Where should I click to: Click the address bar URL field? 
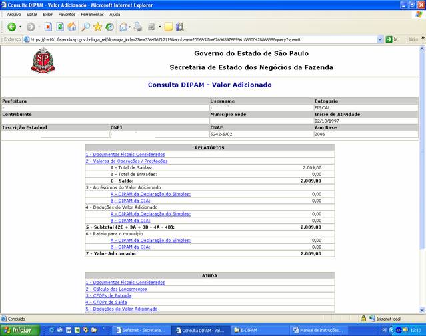(200, 39)
